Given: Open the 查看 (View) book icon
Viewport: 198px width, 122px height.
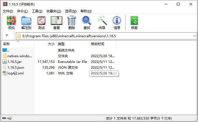Looking at the screenshot, I should pos(57,23).
